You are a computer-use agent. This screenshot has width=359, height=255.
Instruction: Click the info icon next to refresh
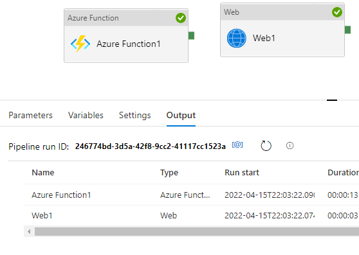pyautogui.click(x=290, y=146)
